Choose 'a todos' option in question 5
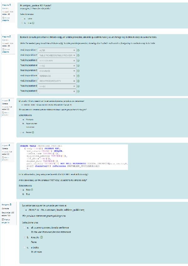188x266 pixels. point(25,247)
